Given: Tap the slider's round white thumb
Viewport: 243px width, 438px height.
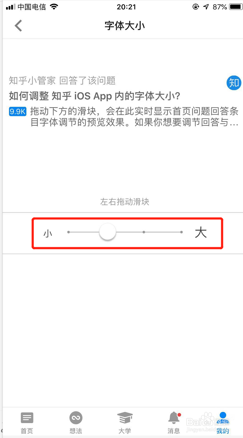Looking at the screenshot, I should [108, 232].
